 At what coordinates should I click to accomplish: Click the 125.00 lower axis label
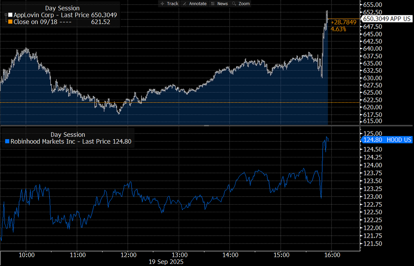tap(373, 134)
